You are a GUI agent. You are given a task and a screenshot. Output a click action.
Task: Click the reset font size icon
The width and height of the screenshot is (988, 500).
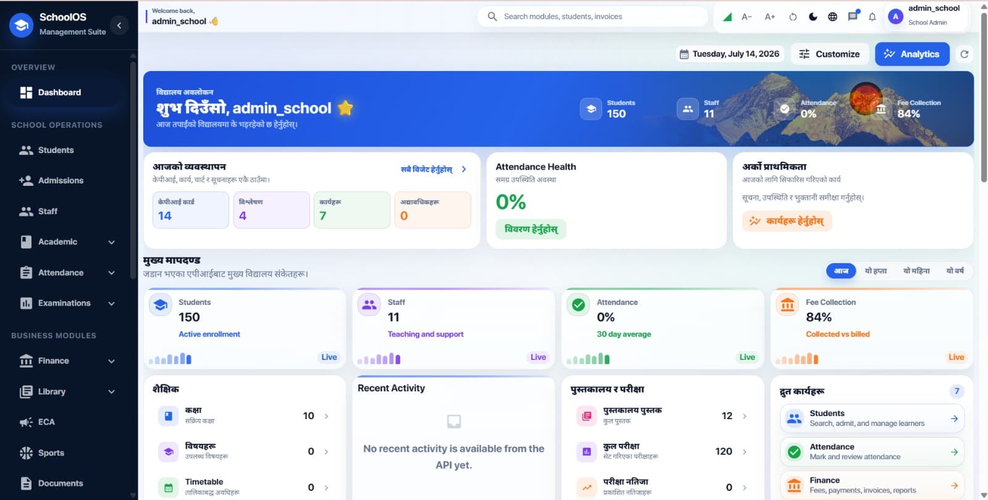[793, 17]
